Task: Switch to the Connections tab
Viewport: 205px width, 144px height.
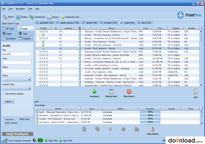Action: coord(37,17)
